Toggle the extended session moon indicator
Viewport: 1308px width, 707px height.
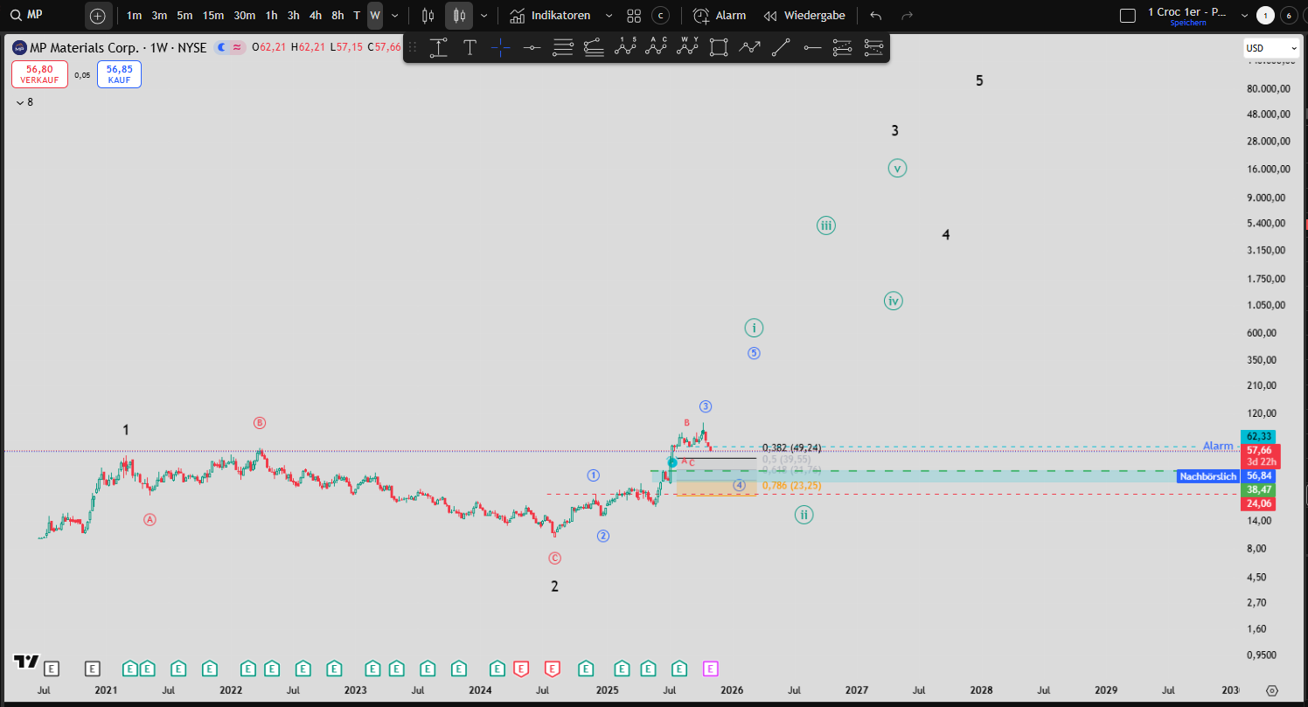[x=221, y=47]
